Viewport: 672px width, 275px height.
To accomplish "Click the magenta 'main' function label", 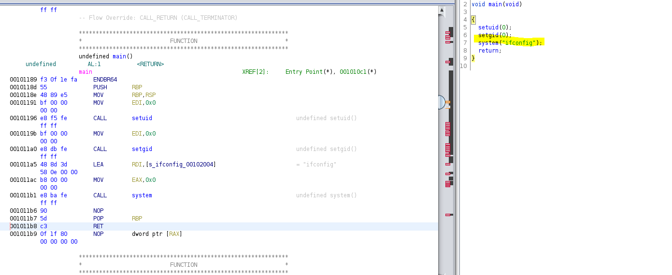I will click(86, 72).
